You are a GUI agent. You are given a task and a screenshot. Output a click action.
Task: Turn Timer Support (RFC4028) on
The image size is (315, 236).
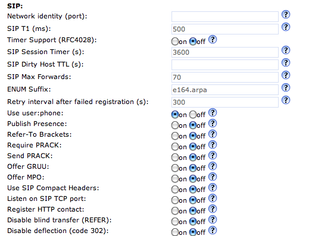coord(175,42)
